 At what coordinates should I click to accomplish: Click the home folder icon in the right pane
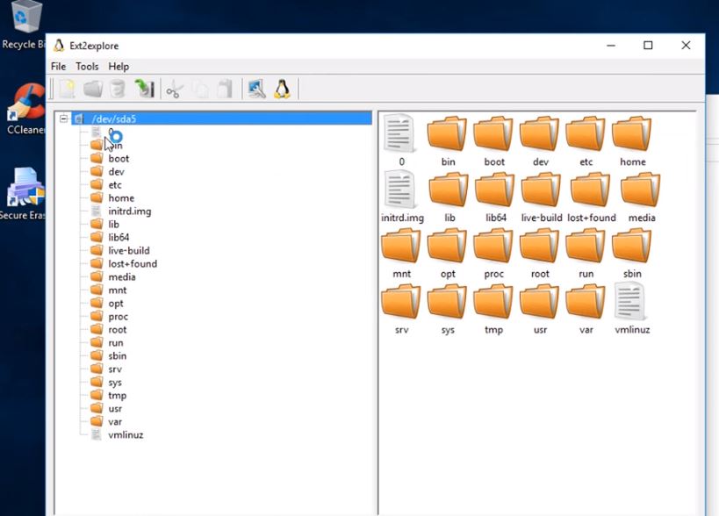point(631,133)
